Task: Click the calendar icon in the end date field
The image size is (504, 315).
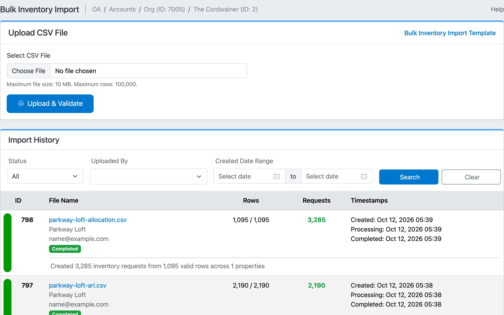Action: coord(364,176)
